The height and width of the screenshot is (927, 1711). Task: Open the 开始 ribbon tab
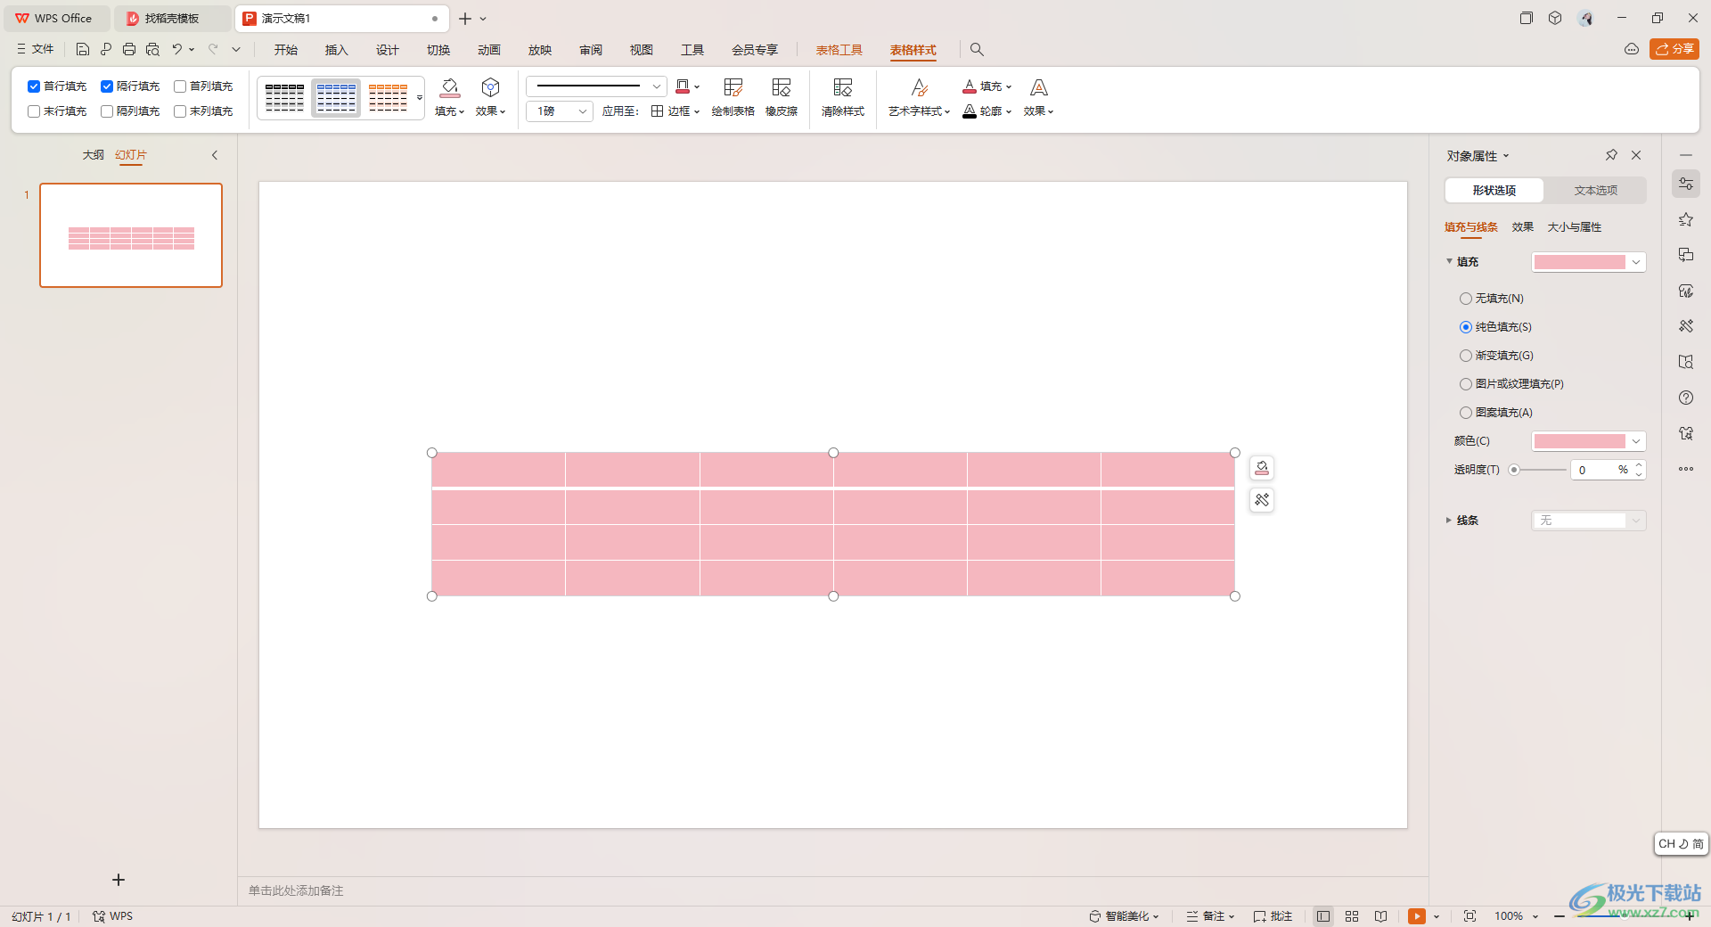point(286,50)
